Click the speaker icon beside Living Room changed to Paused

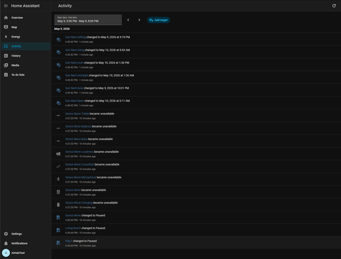pyautogui.click(x=58, y=230)
